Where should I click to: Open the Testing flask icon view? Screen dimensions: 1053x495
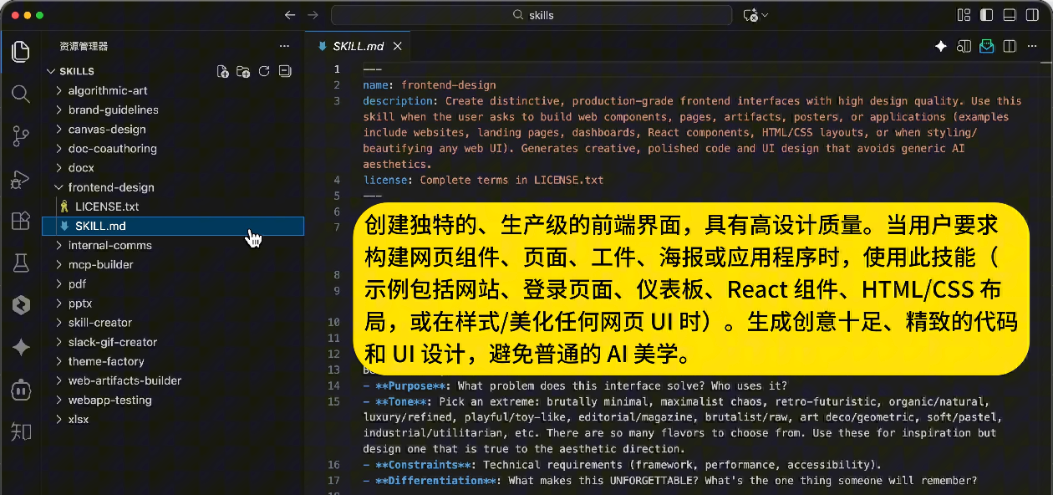click(21, 263)
